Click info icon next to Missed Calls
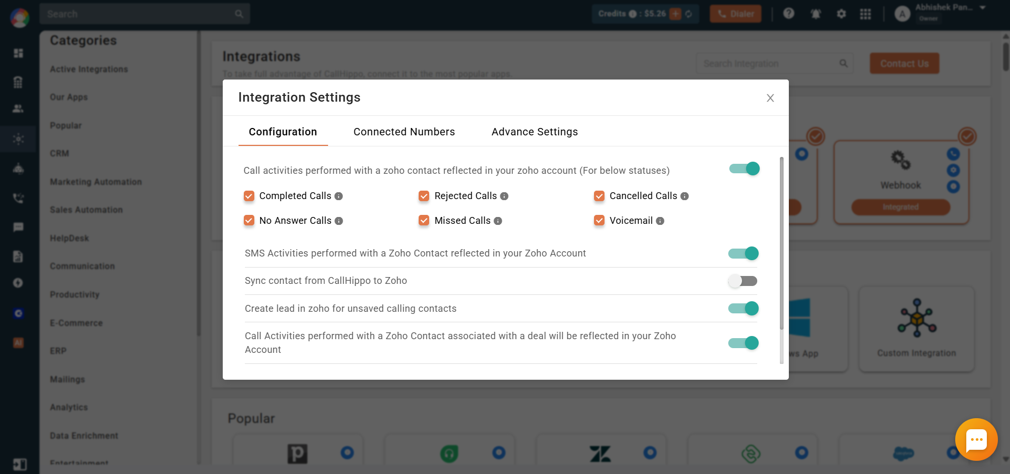Viewport: 1010px width, 474px height. [498, 221]
